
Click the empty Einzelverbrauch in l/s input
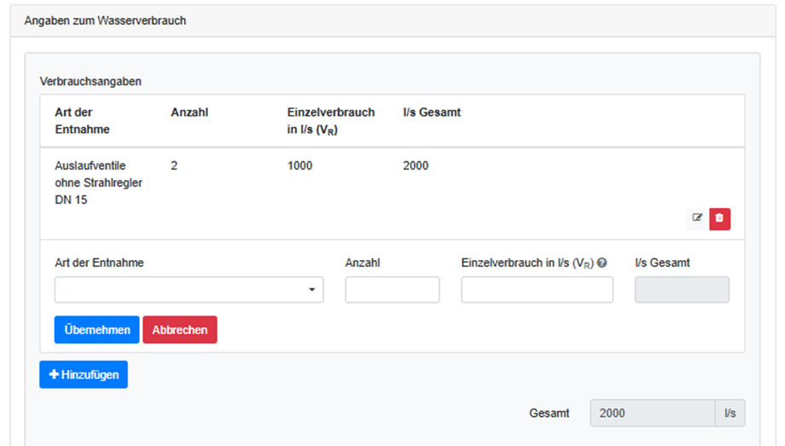537,290
